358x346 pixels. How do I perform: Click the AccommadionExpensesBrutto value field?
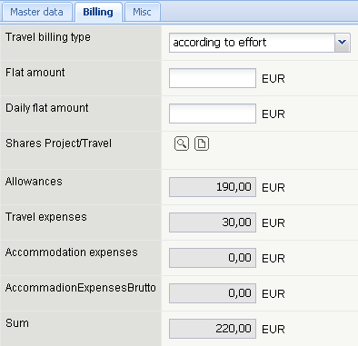pos(213,293)
